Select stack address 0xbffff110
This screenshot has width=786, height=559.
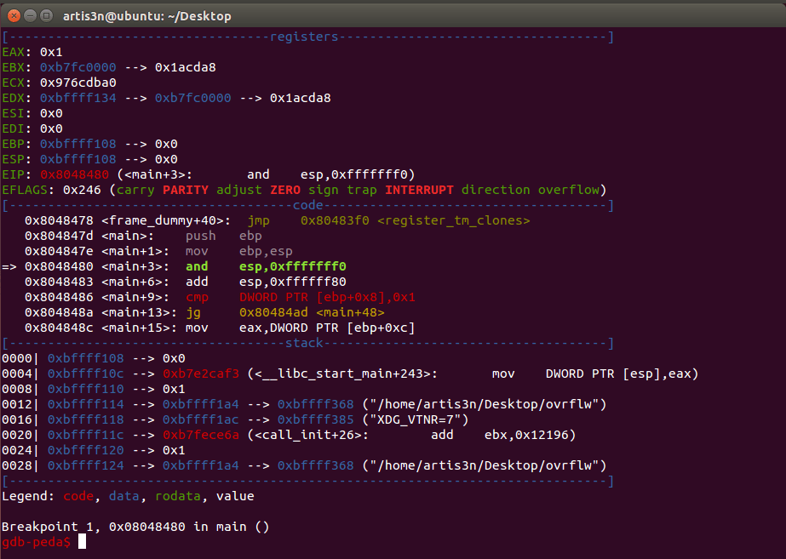[x=86, y=389]
